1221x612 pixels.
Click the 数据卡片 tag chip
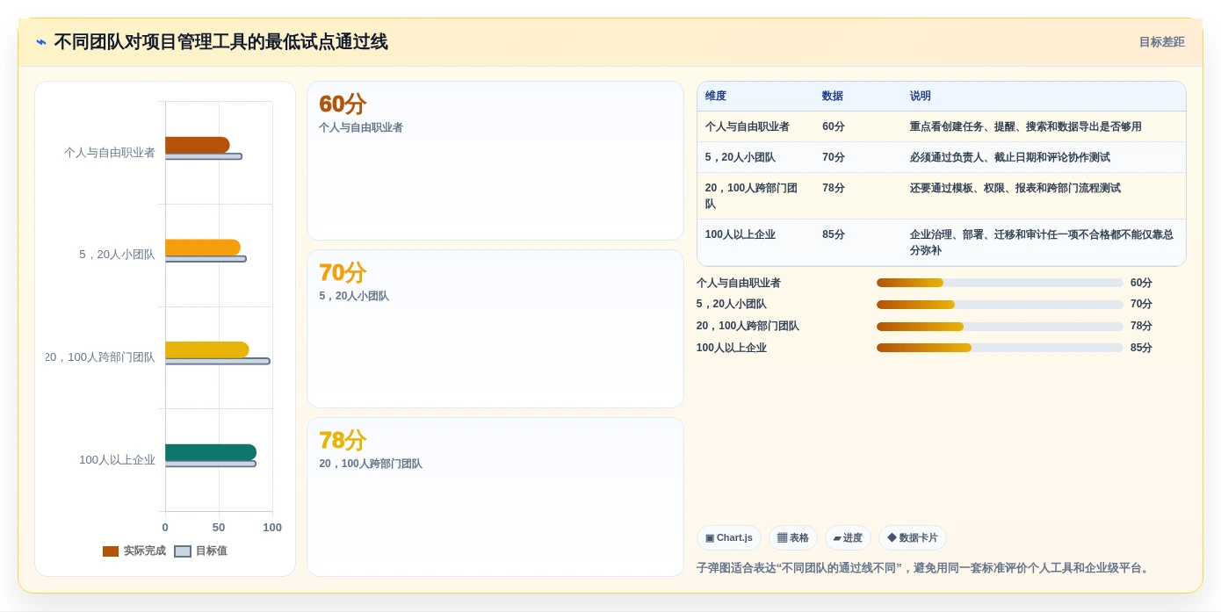click(913, 538)
